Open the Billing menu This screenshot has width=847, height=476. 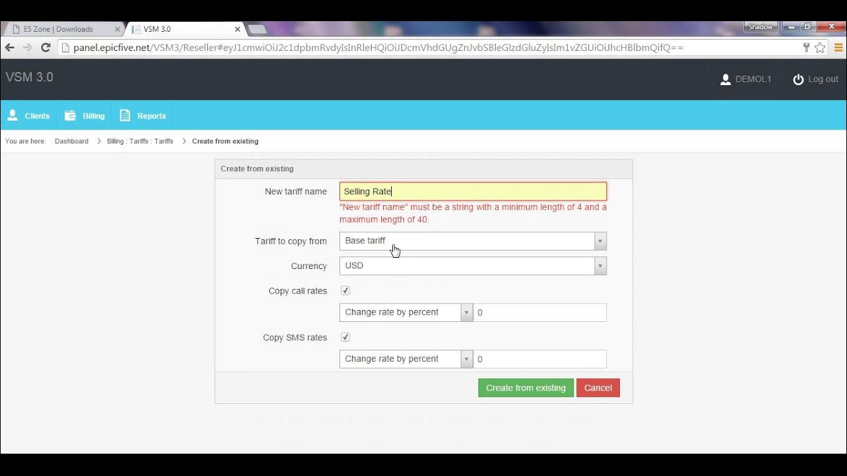85,116
